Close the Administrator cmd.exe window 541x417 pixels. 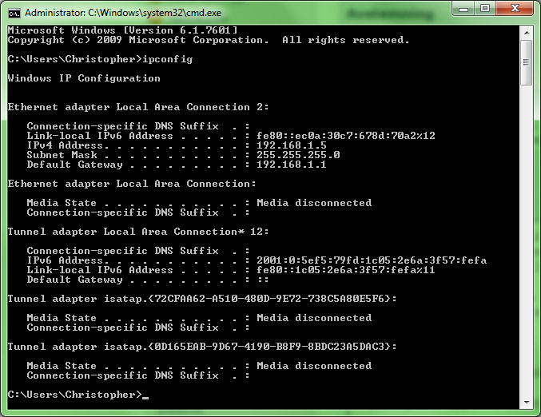(515, 9)
